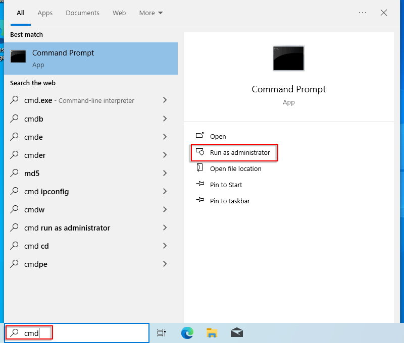The width and height of the screenshot is (404, 343).
Task: Click the search icon beside cmde
Action: pos(15,137)
